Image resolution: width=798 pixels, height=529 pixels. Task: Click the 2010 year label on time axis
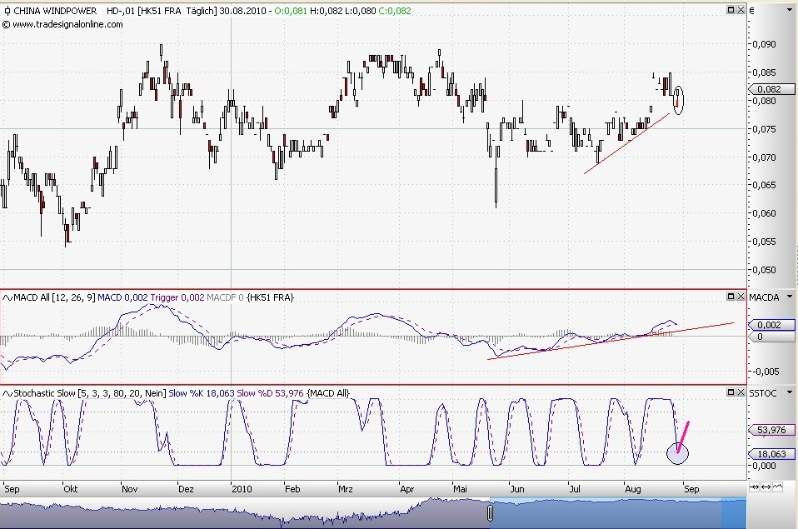242,489
